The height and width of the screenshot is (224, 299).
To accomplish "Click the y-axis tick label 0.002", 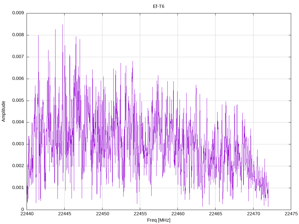I will 18,166.
